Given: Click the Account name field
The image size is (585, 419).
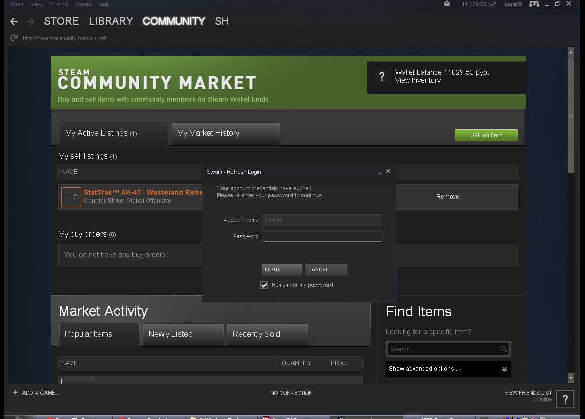Looking at the screenshot, I should [322, 220].
